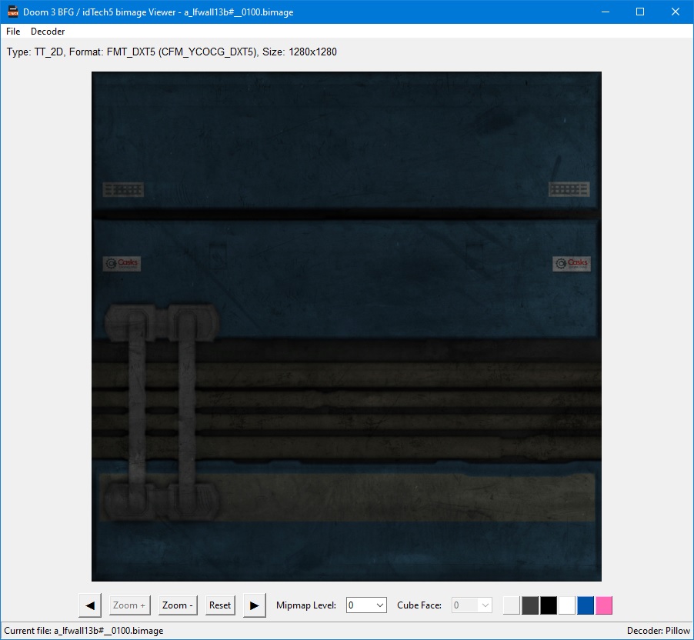Open the File menu
The width and height of the screenshot is (694, 640).
(x=13, y=32)
